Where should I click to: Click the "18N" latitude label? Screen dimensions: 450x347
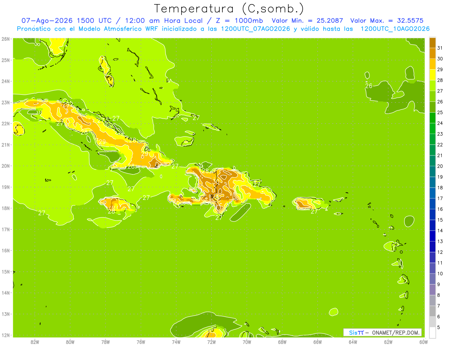[6, 208]
